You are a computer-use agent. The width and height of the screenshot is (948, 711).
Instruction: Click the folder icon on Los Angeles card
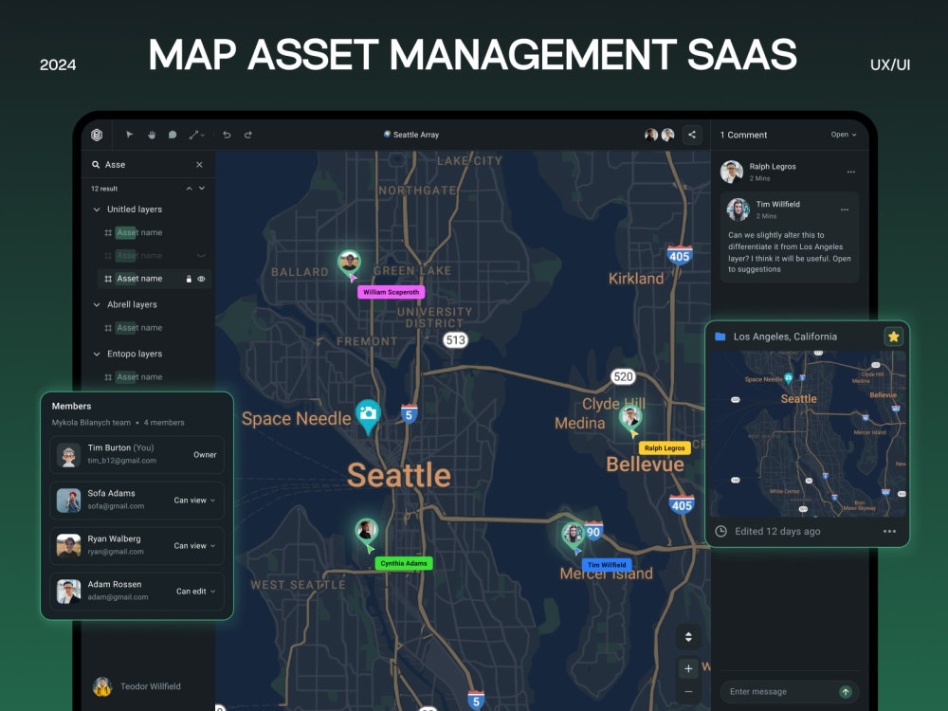pos(720,337)
